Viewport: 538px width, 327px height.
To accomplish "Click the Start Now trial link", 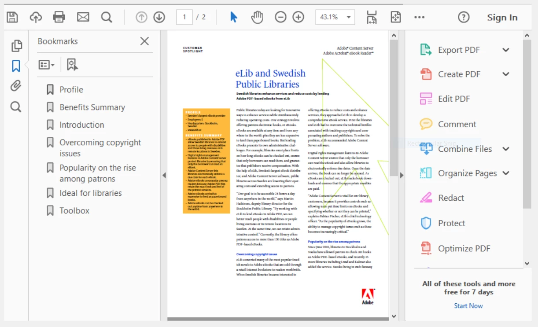I will (x=468, y=305).
